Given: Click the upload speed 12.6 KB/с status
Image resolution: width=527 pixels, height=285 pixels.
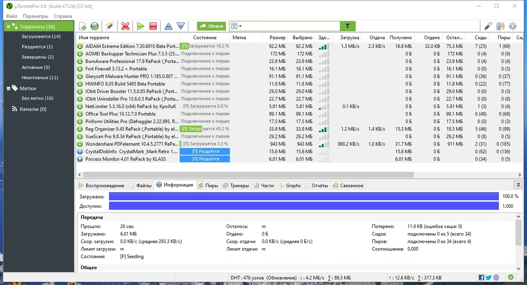Looking at the screenshot, I should click(401, 278).
